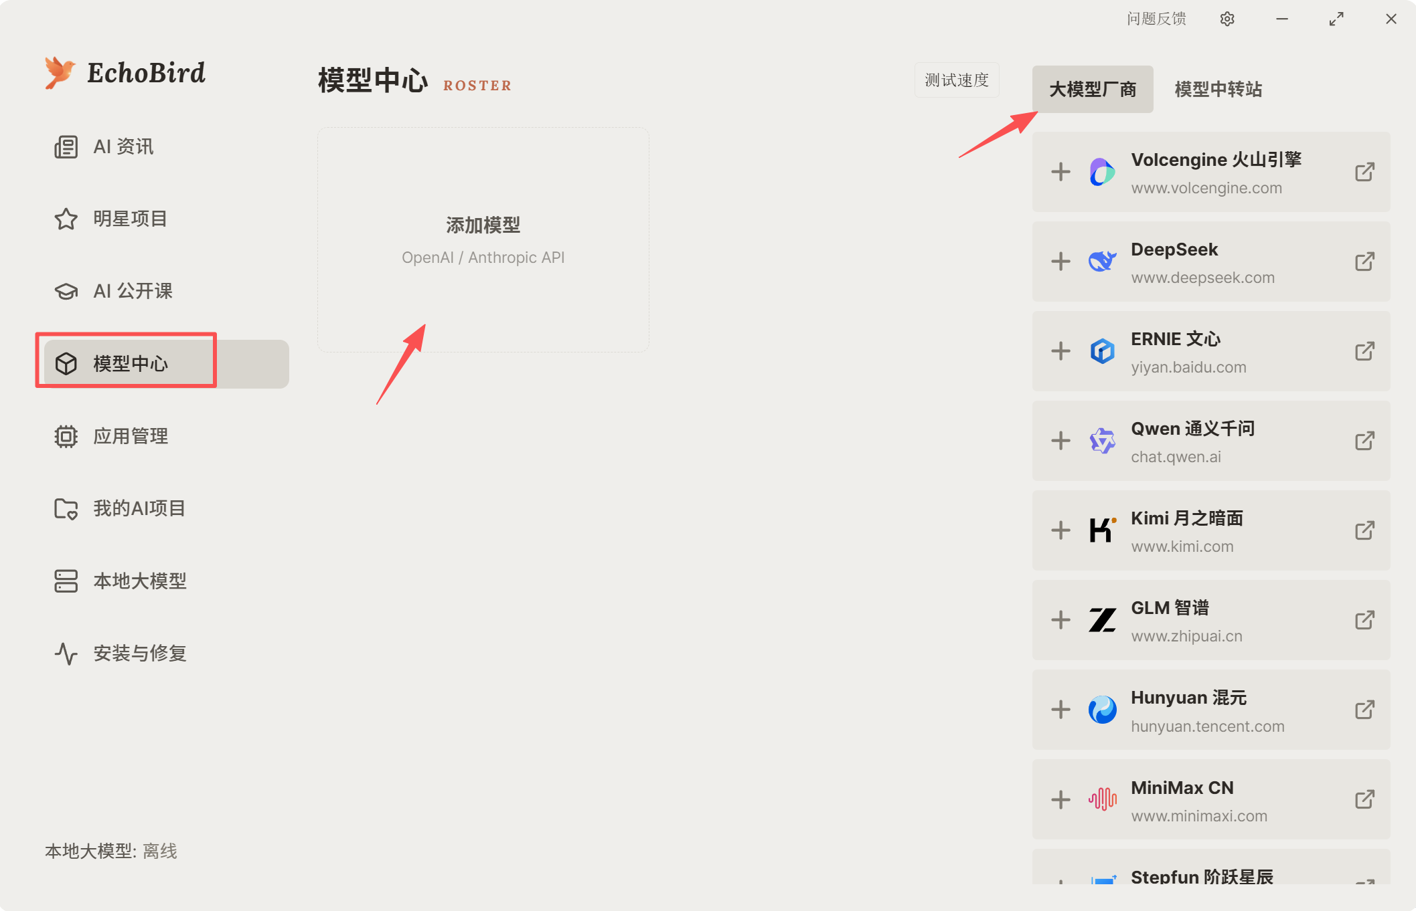Screen dimensions: 1416x911
Task: Click the AI 公开课 graduation cap icon
Action: point(66,291)
